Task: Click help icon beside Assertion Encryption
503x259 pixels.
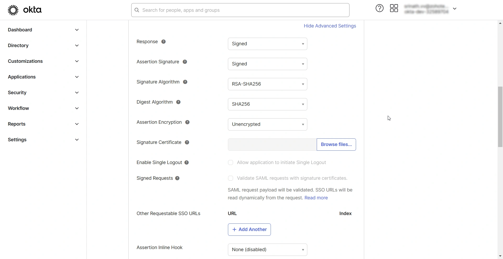Action: [x=187, y=122]
